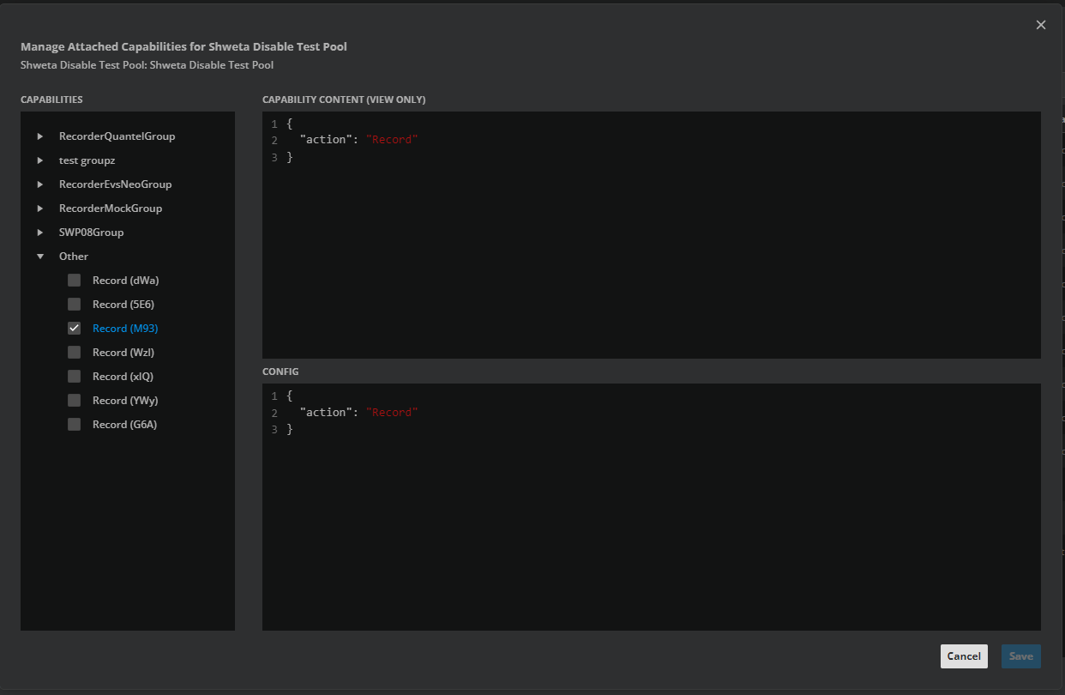Expand the RecorderQuantelGroup tree node
This screenshot has width=1065, height=695.
[40, 136]
